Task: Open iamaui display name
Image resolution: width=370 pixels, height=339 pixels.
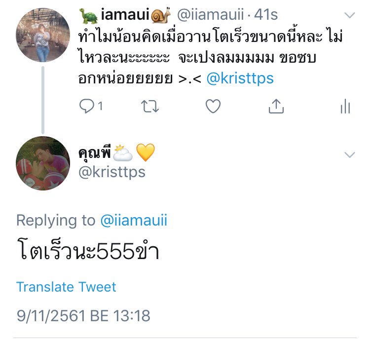Action: point(125,15)
